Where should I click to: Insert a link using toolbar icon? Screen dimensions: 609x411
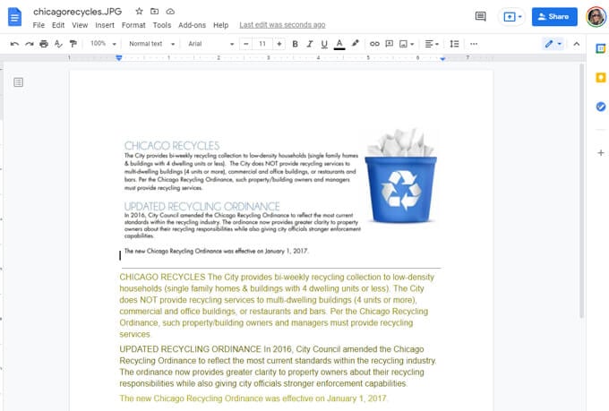coord(374,43)
